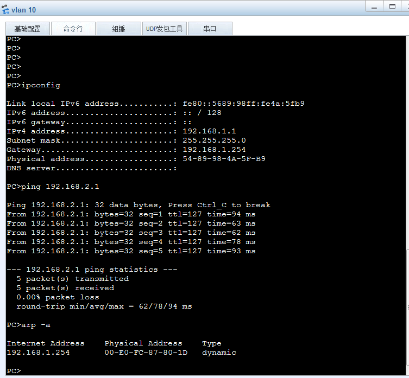The image size is (409, 378).
Task: Click the 'DNS server' line
Action: 92,168
